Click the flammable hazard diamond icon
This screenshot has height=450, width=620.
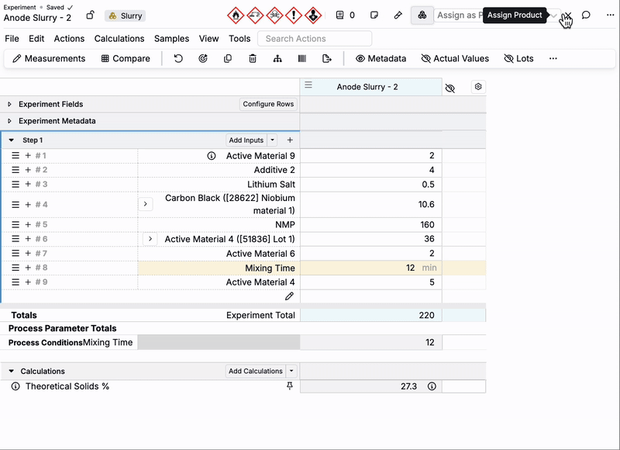(x=236, y=16)
